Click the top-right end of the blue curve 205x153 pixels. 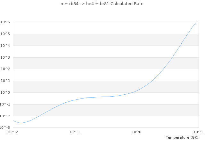196,22
